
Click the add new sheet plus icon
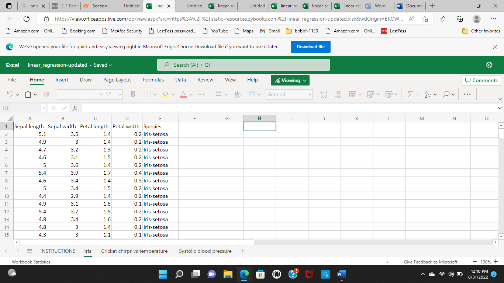(x=242, y=251)
